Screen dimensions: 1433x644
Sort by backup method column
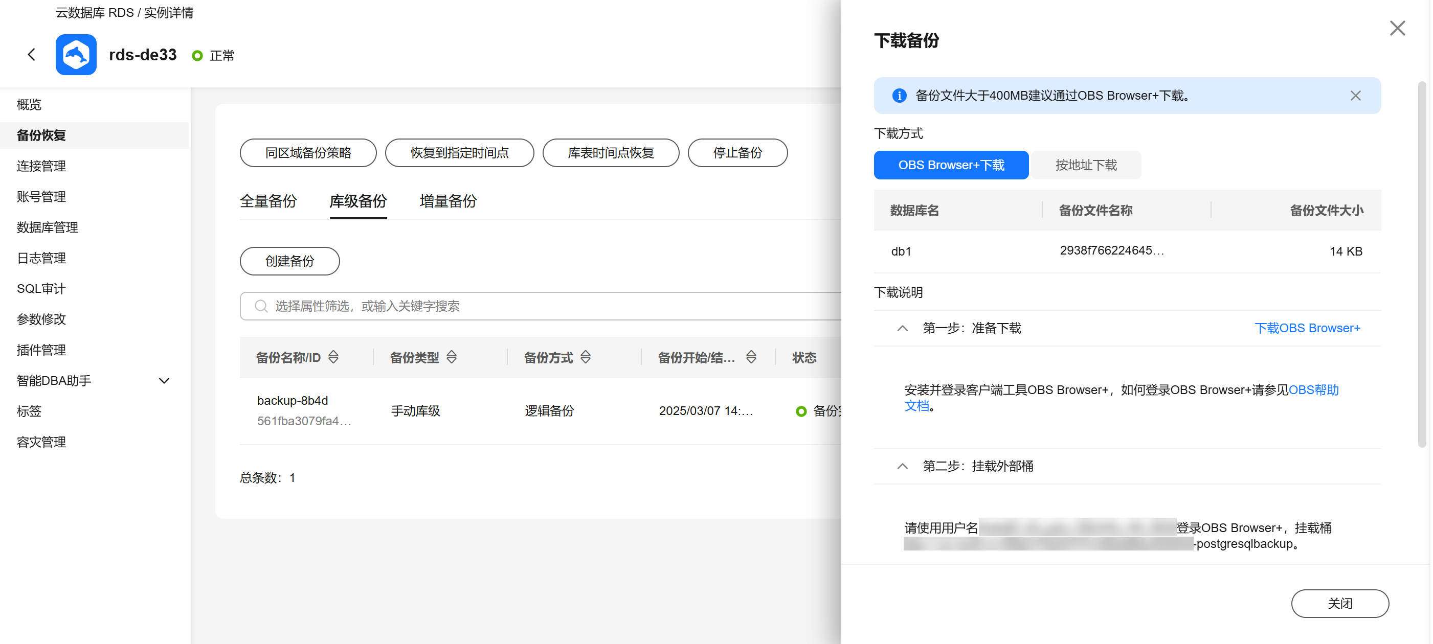point(585,357)
